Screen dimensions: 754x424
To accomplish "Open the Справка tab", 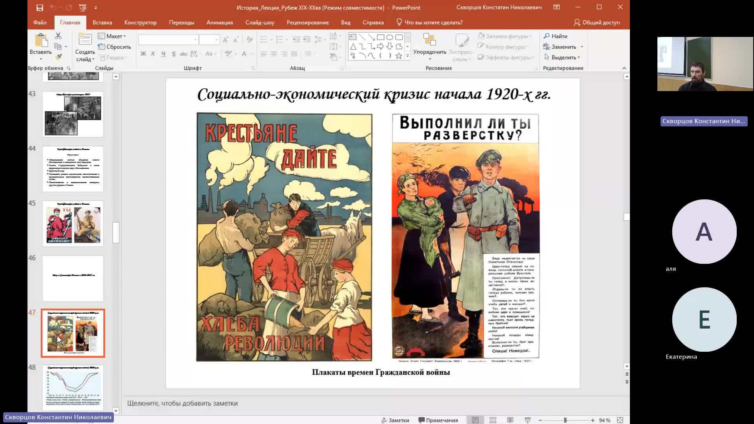I will point(373,22).
